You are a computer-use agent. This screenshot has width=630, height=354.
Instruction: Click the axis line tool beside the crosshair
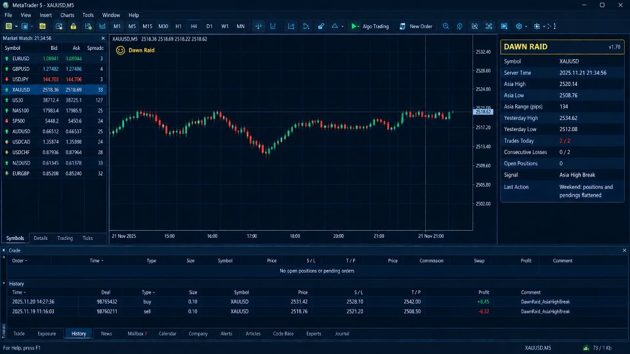coord(273,26)
